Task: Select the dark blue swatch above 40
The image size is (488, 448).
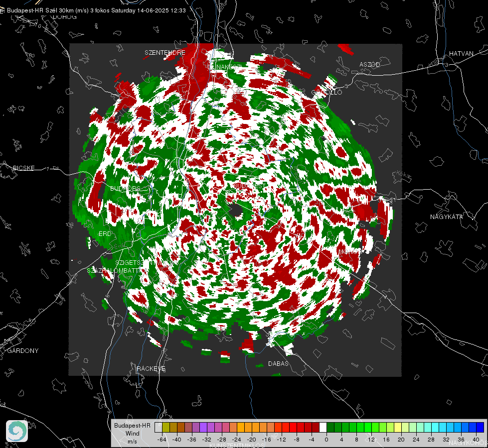Action: (x=480, y=428)
